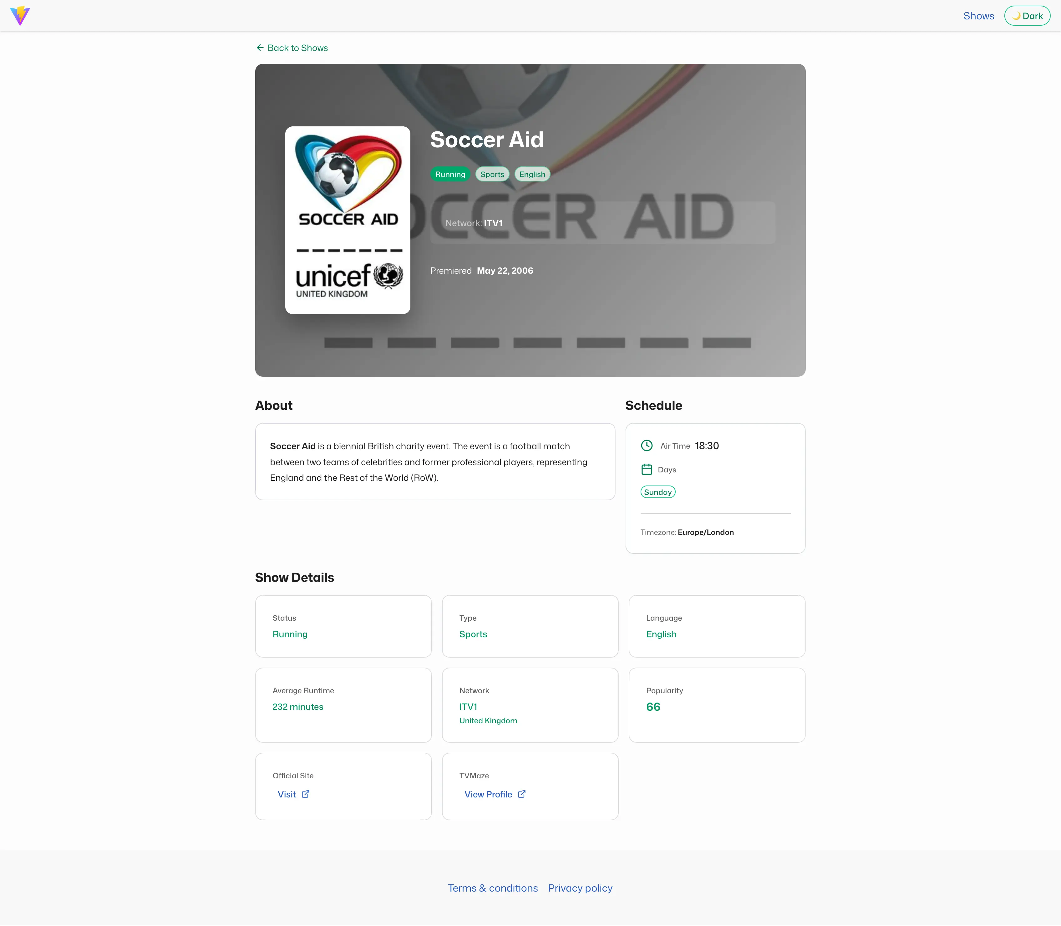Toggle Dark mode theme
Screen dimensions: 1061x926
point(1027,16)
